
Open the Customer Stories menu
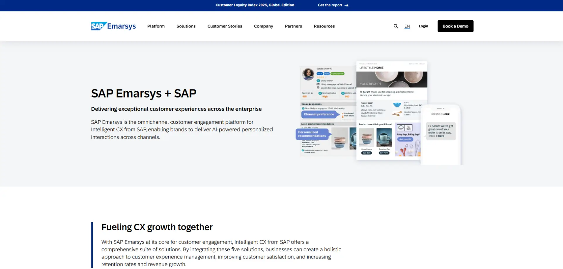pos(225,26)
